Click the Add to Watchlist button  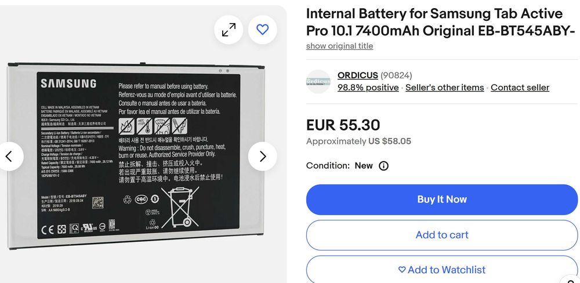point(442,270)
